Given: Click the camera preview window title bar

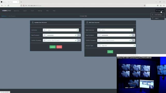Looking at the screenshot, I should point(141,55).
